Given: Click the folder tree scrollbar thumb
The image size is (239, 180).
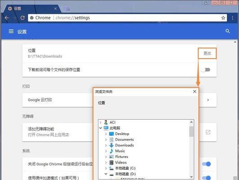Looking at the screenshot, I should tap(191, 131).
